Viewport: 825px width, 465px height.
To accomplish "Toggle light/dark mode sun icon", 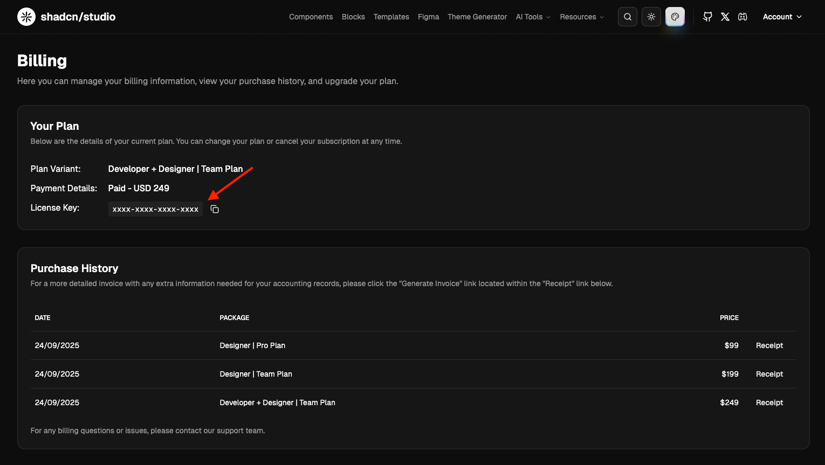I will [x=651, y=17].
